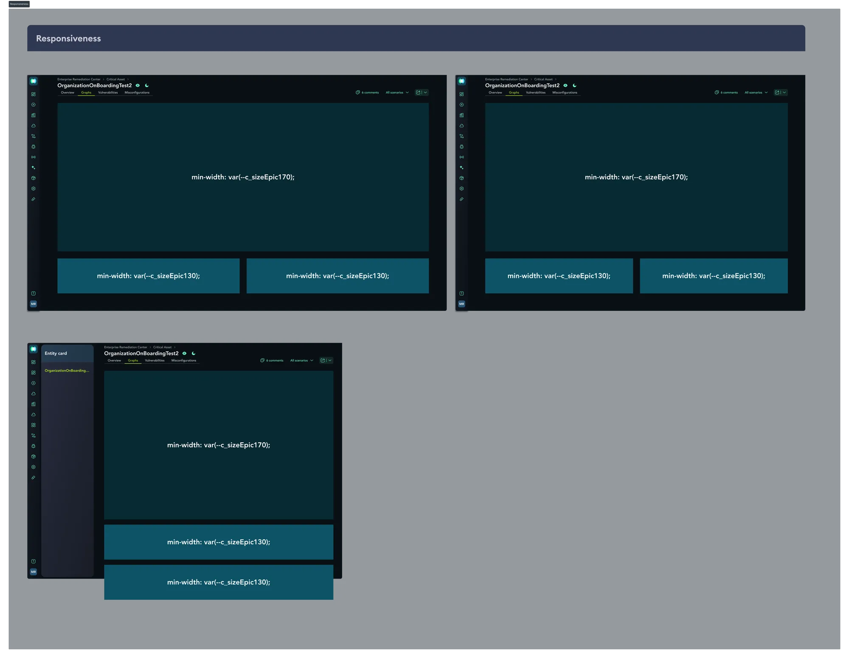
Task: Click Critical Asset breadcrumb in left mockup
Action: tap(115, 79)
